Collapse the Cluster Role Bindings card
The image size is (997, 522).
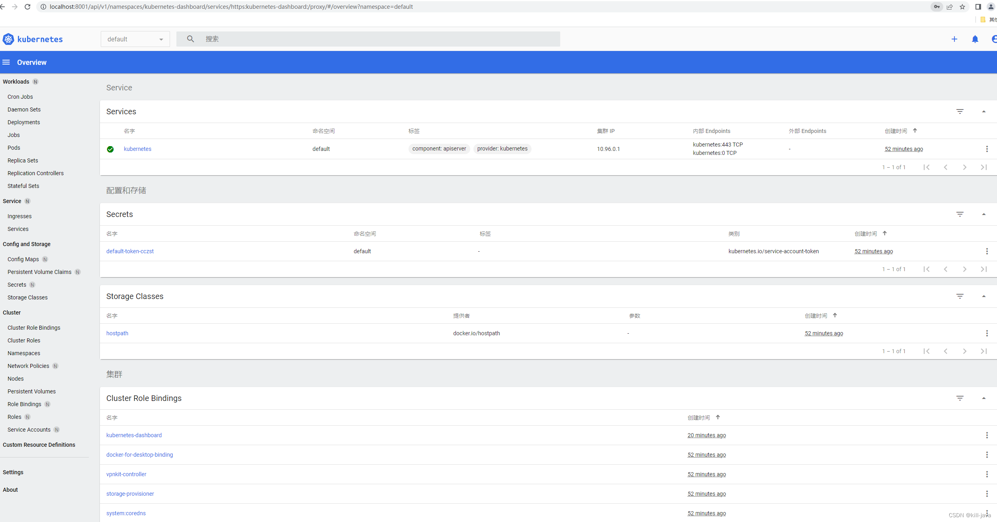coord(984,398)
